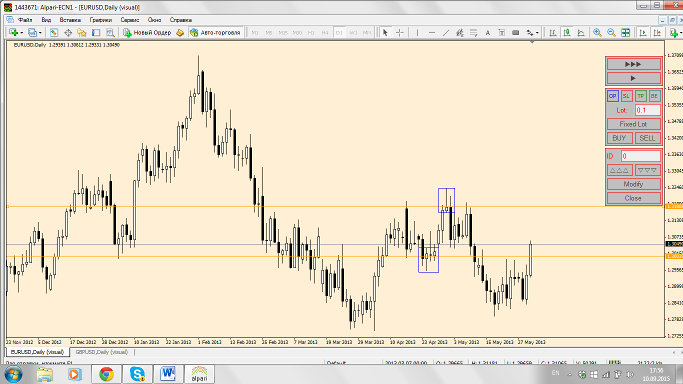Click the small chart icon left of Файл
The width and height of the screenshot is (683, 384).
coord(9,20)
